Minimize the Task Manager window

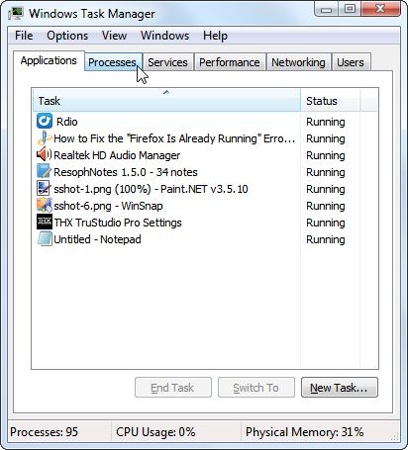coord(326,9)
